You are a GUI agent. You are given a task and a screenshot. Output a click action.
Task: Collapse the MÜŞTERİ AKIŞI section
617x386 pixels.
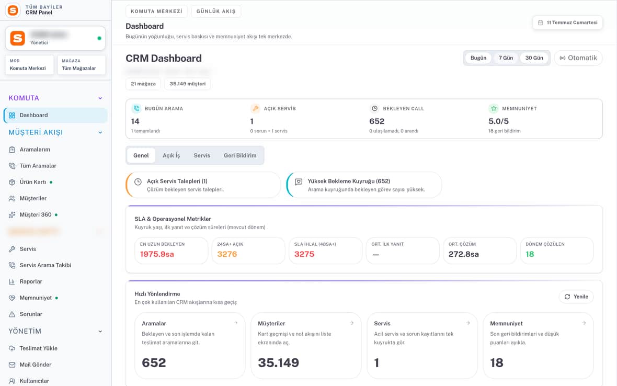coord(100,133)
